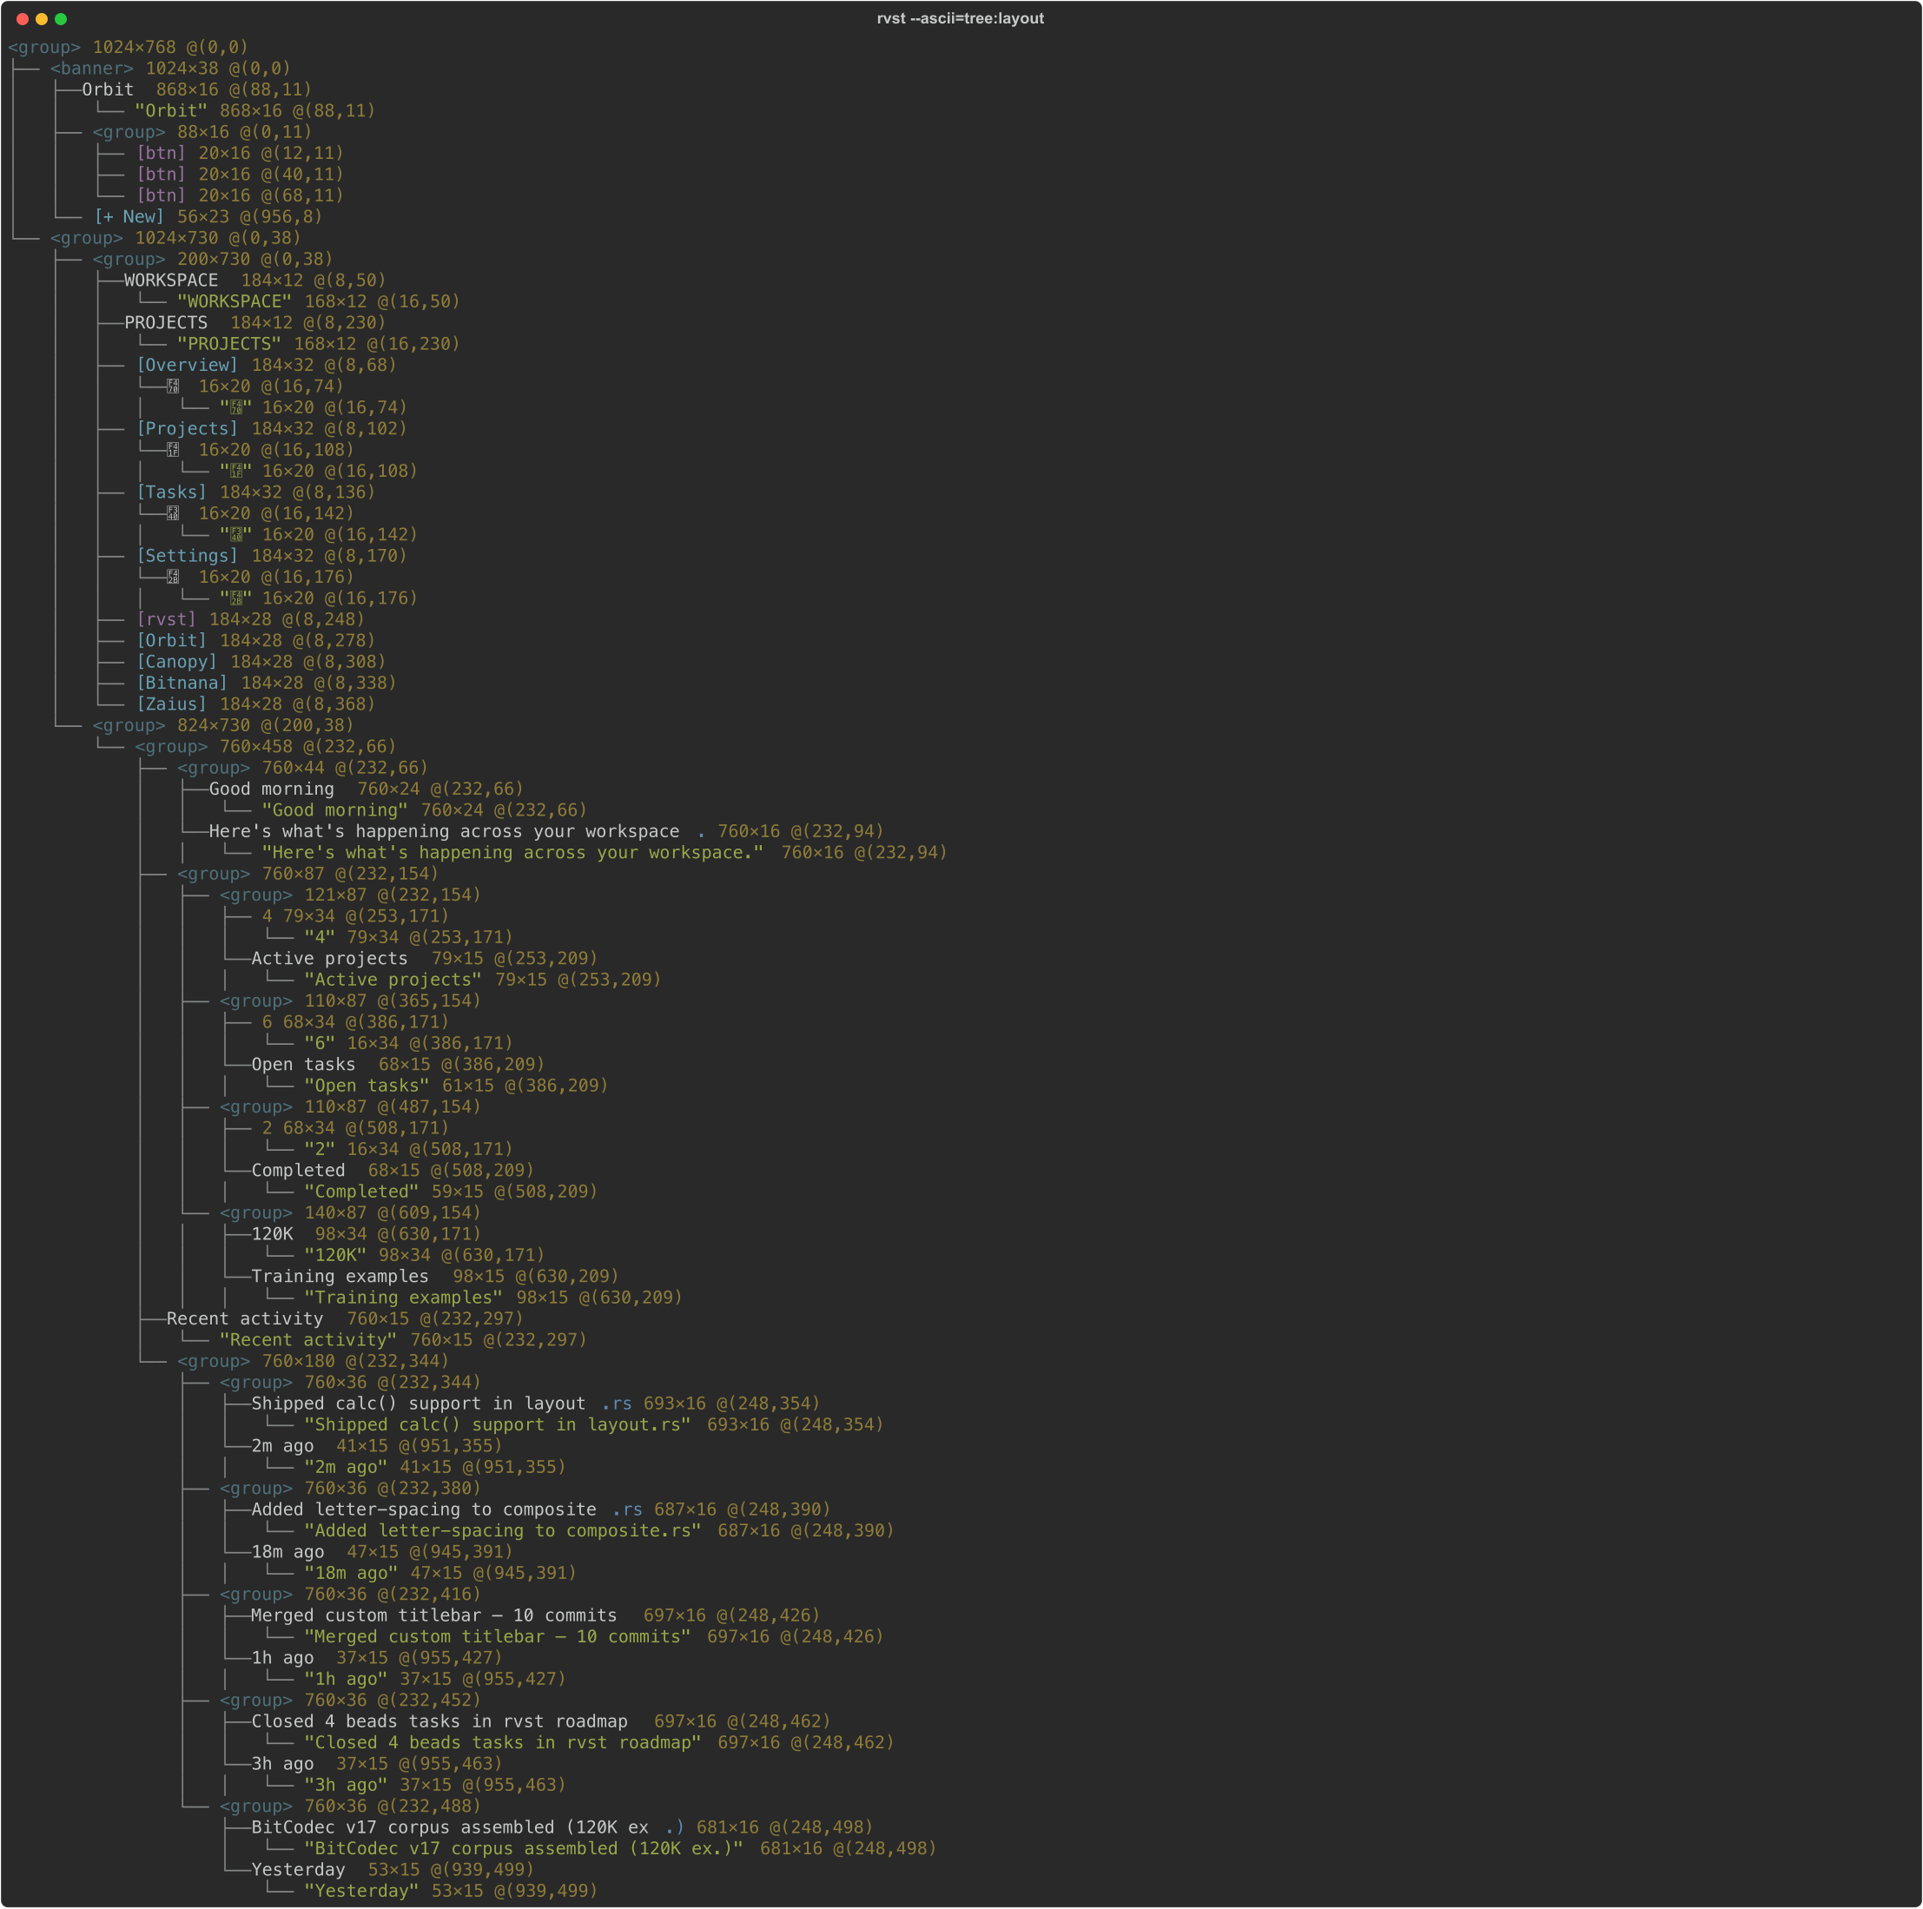Image resolution: width=1923 pixels, height=1909 pixels.
Task: Click the quoted "3h ago" string
Action: pos(346,1786)
